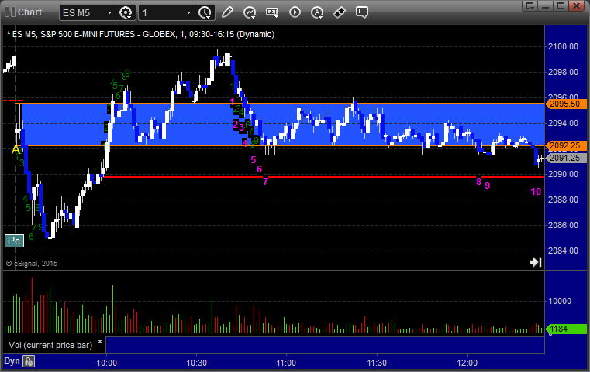The image size is (590, 372).
Task: Click the symbol link icon
Action: coord(340,12)
